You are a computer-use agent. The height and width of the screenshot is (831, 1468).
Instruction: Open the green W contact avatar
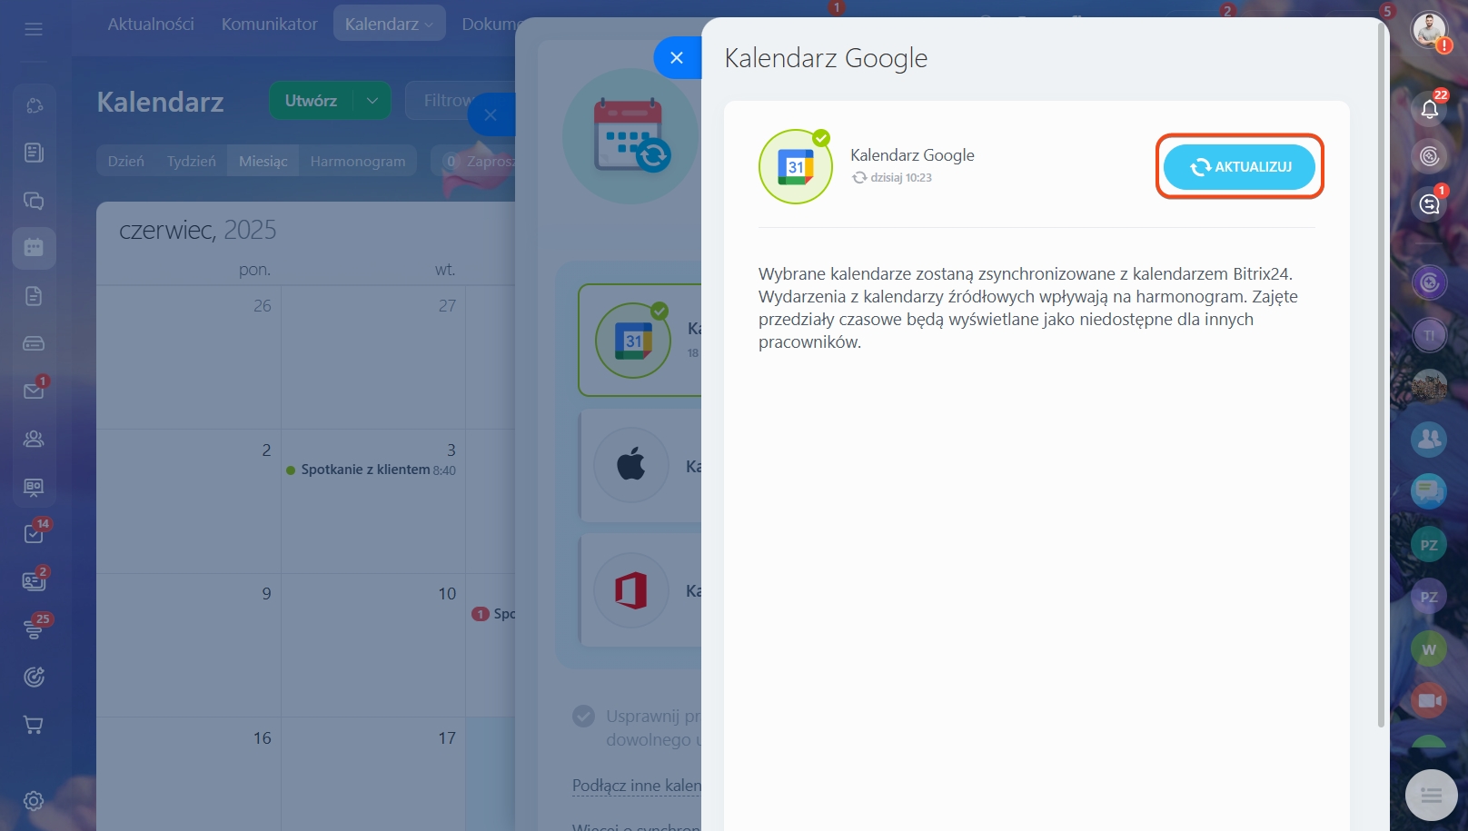[1429, 649]
